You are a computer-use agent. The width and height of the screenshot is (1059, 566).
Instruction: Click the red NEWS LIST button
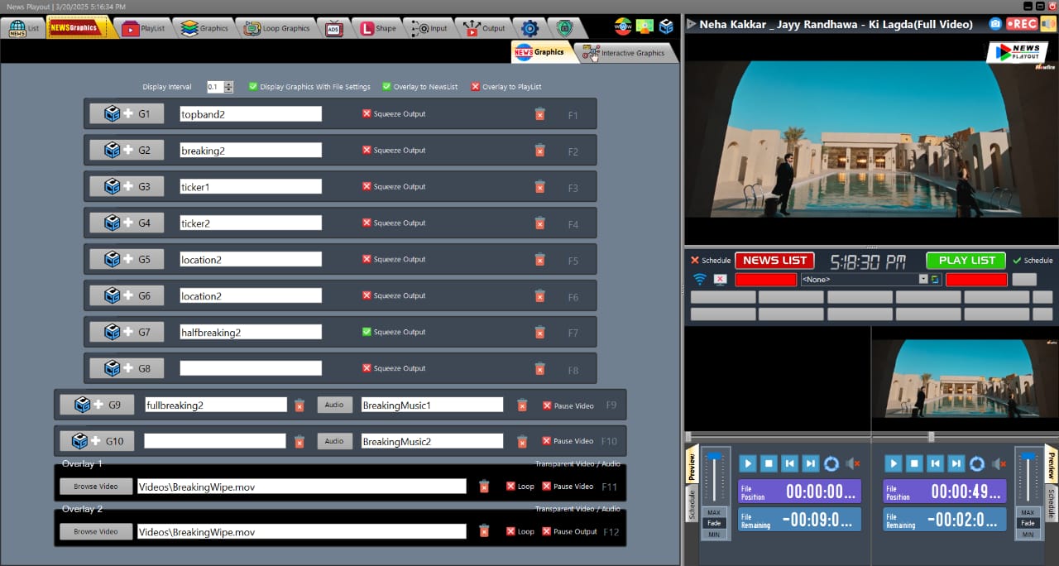(774, 260)
